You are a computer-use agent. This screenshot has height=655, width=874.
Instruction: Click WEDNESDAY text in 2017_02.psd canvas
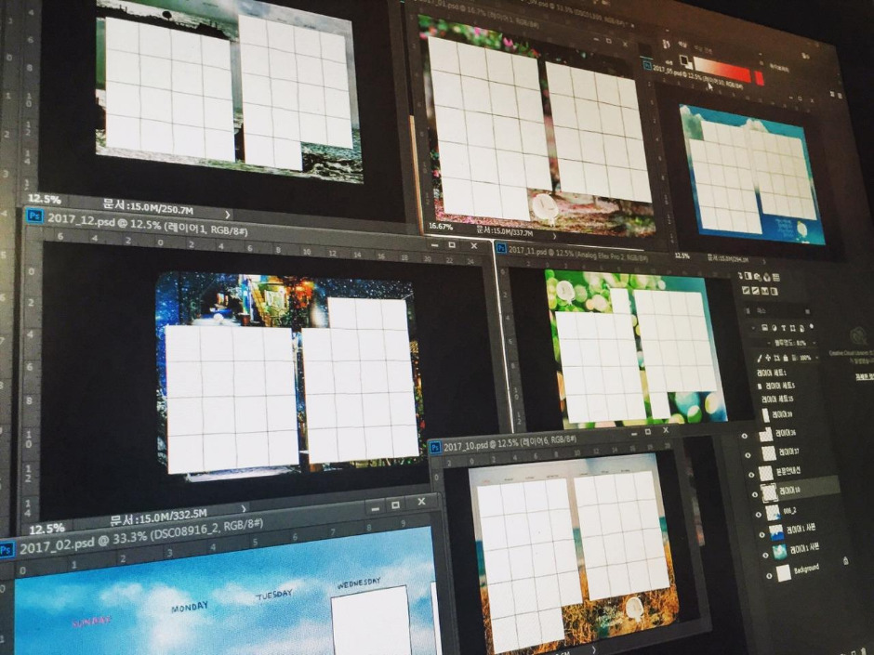coord(358,583)
